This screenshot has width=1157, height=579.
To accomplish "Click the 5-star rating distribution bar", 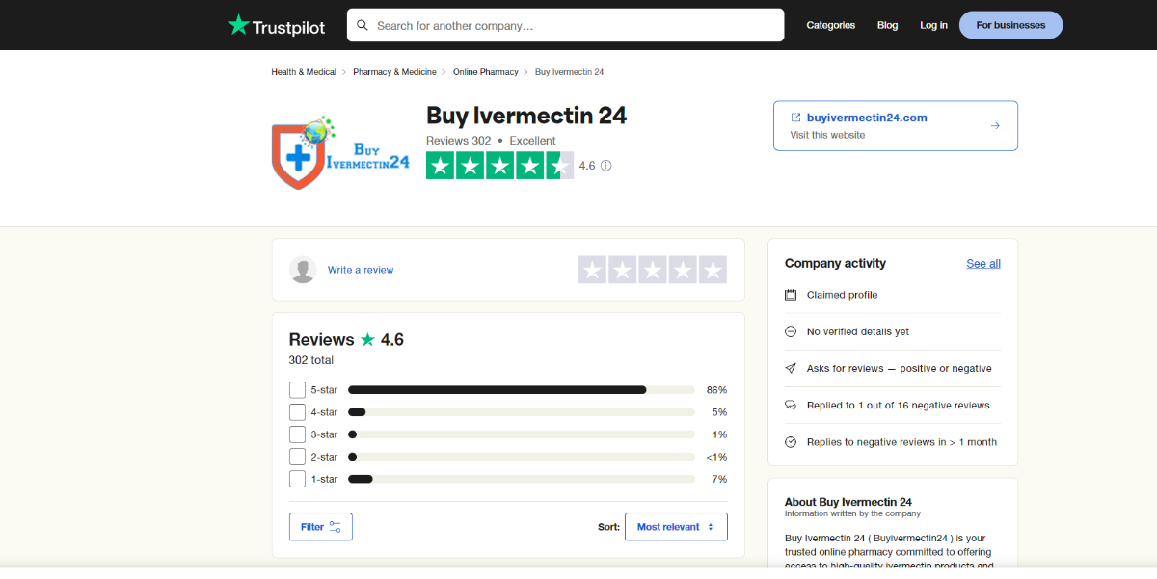I will click(x=521, y=390).
